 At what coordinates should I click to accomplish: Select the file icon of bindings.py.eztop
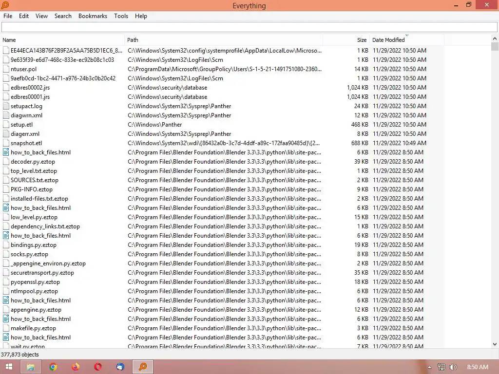pos(6,245)
